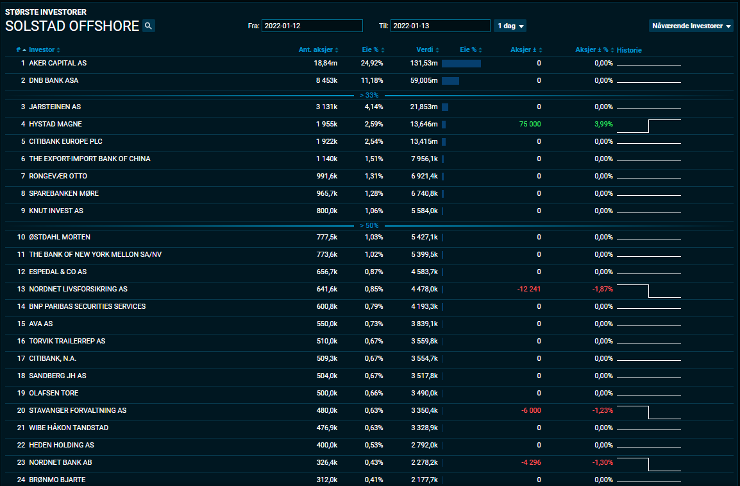Click the search icon next to SOLSTAD OFFSHORE
The height and width of the screenshot is (486, 740).
[148, 26]
